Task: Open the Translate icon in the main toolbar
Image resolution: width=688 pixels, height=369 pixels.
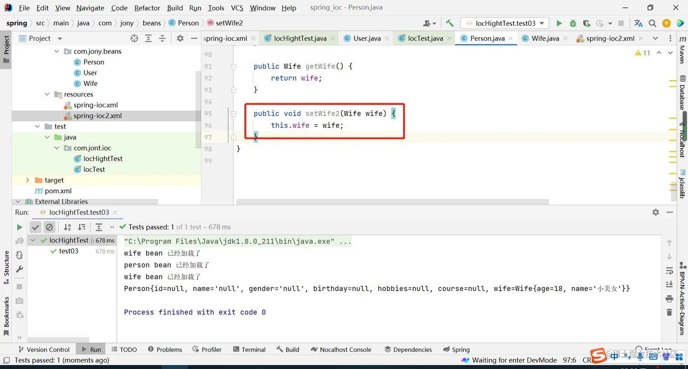Action: [x=638, y=23]
